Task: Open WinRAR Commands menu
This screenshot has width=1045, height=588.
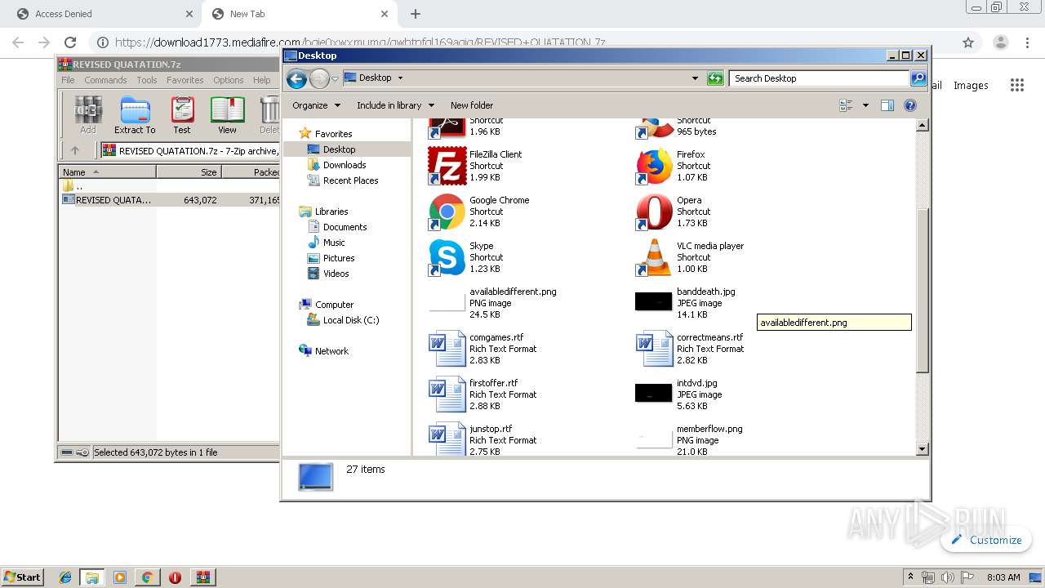Action: pyautogui.click(x=105, y=80)
